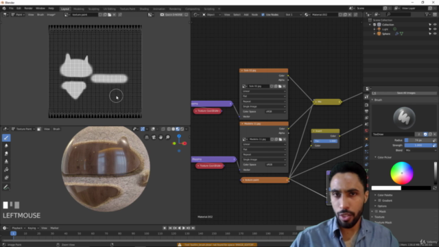Click the red X axis on navigation gizmo
This screenshot has height=247, width=439.
(185, 143)
